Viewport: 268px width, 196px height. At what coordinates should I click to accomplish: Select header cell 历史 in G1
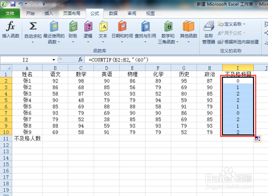pyautogui.click(x=184, y=74)
